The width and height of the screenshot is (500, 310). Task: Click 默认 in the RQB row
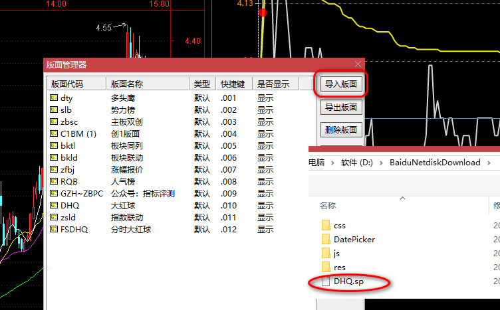[202, 181]
